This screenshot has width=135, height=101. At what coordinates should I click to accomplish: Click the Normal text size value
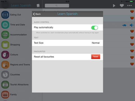(96, 43)
